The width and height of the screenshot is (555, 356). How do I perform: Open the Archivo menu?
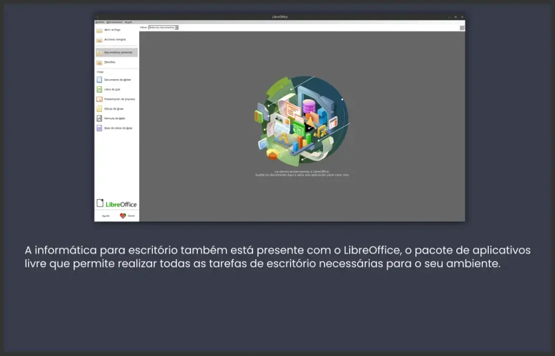100,22
